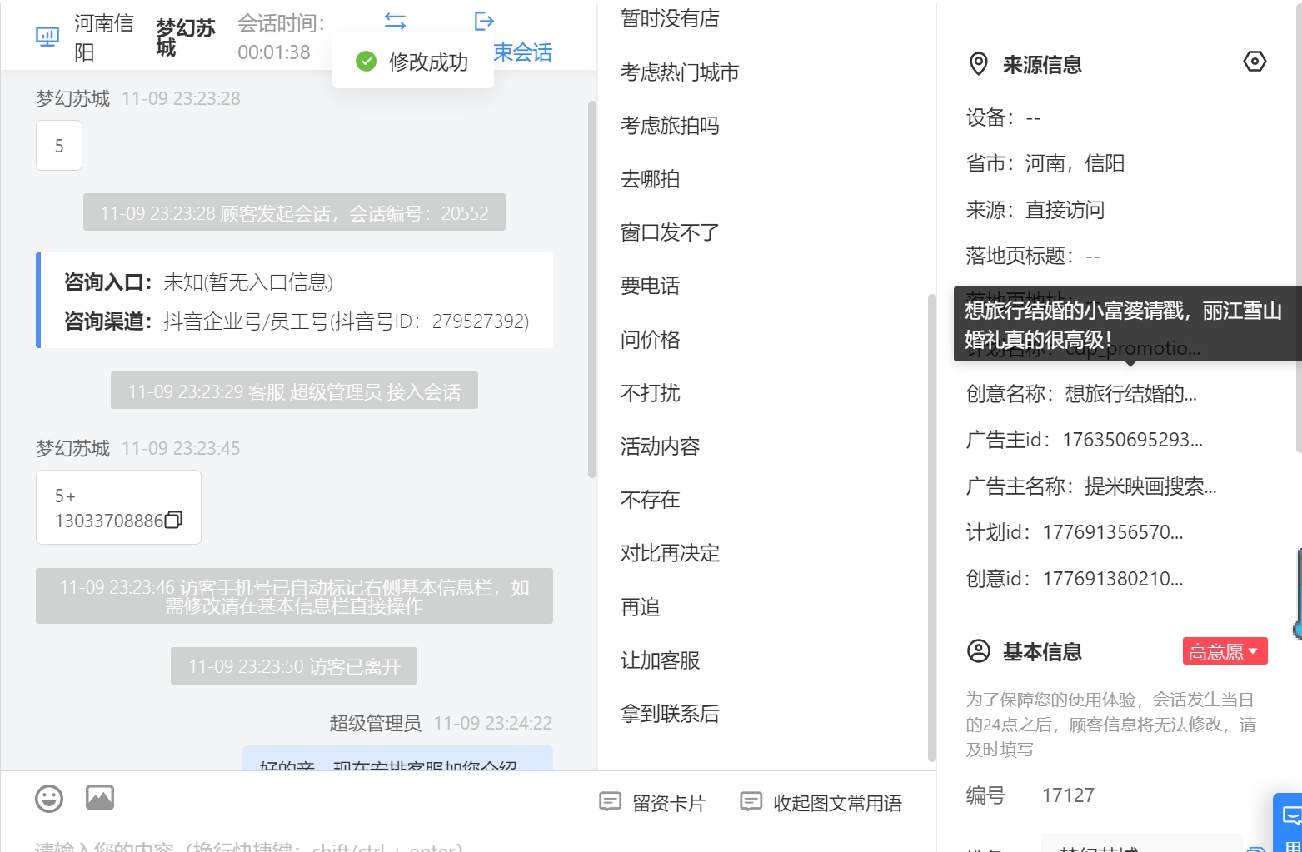The width and height of the screenshot is (1302, 852).
Task: Select quick phrase 问价格
Action: (x=650, y=340)
